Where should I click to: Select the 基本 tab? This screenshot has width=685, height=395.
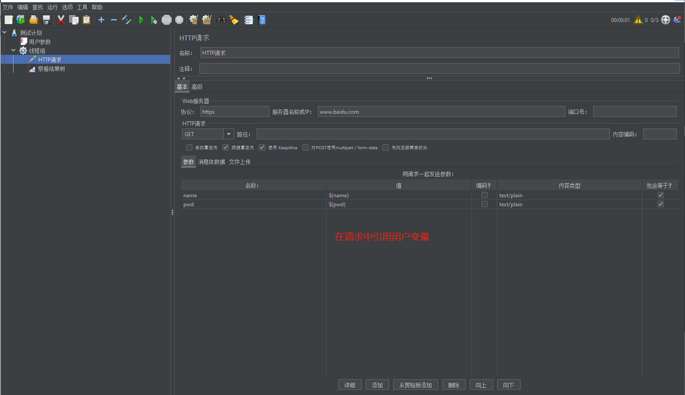tap(182, 87)
